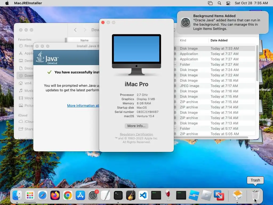
Task: Select the Folder row added at 5:17 AM
Action: coord(215,128)
